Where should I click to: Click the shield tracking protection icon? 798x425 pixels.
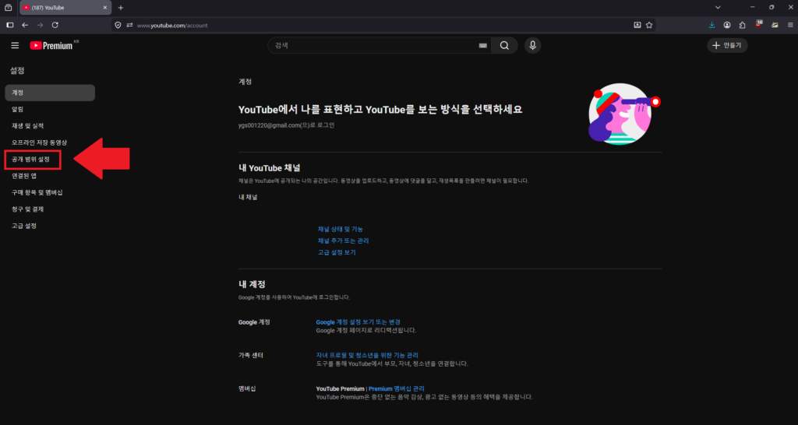click(118, 25)
